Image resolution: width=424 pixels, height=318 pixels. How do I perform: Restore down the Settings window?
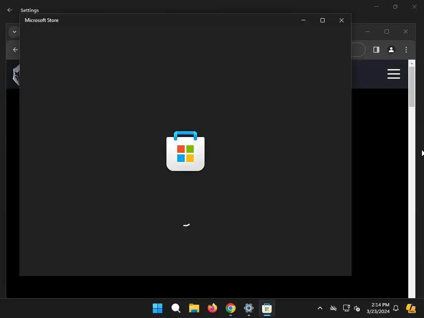tap(395, 7)
